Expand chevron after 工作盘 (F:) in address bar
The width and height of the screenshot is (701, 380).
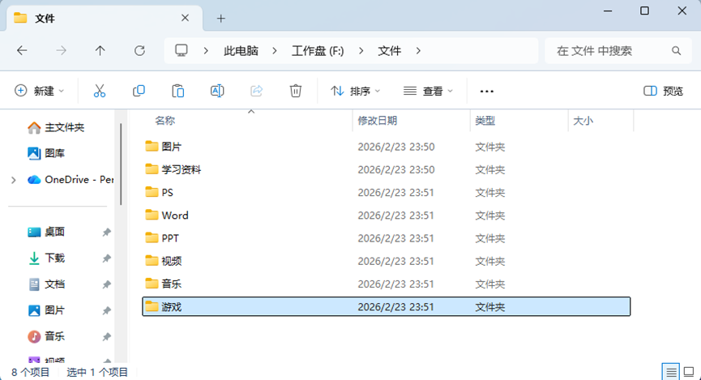[x=361, y=51]
